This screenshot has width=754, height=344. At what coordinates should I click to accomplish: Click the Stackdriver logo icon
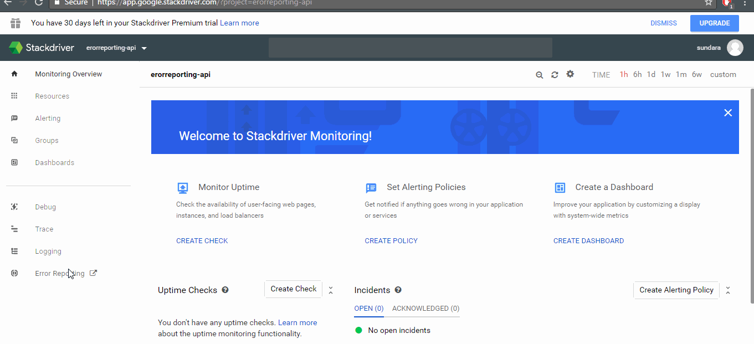click(x=16, y=48)
